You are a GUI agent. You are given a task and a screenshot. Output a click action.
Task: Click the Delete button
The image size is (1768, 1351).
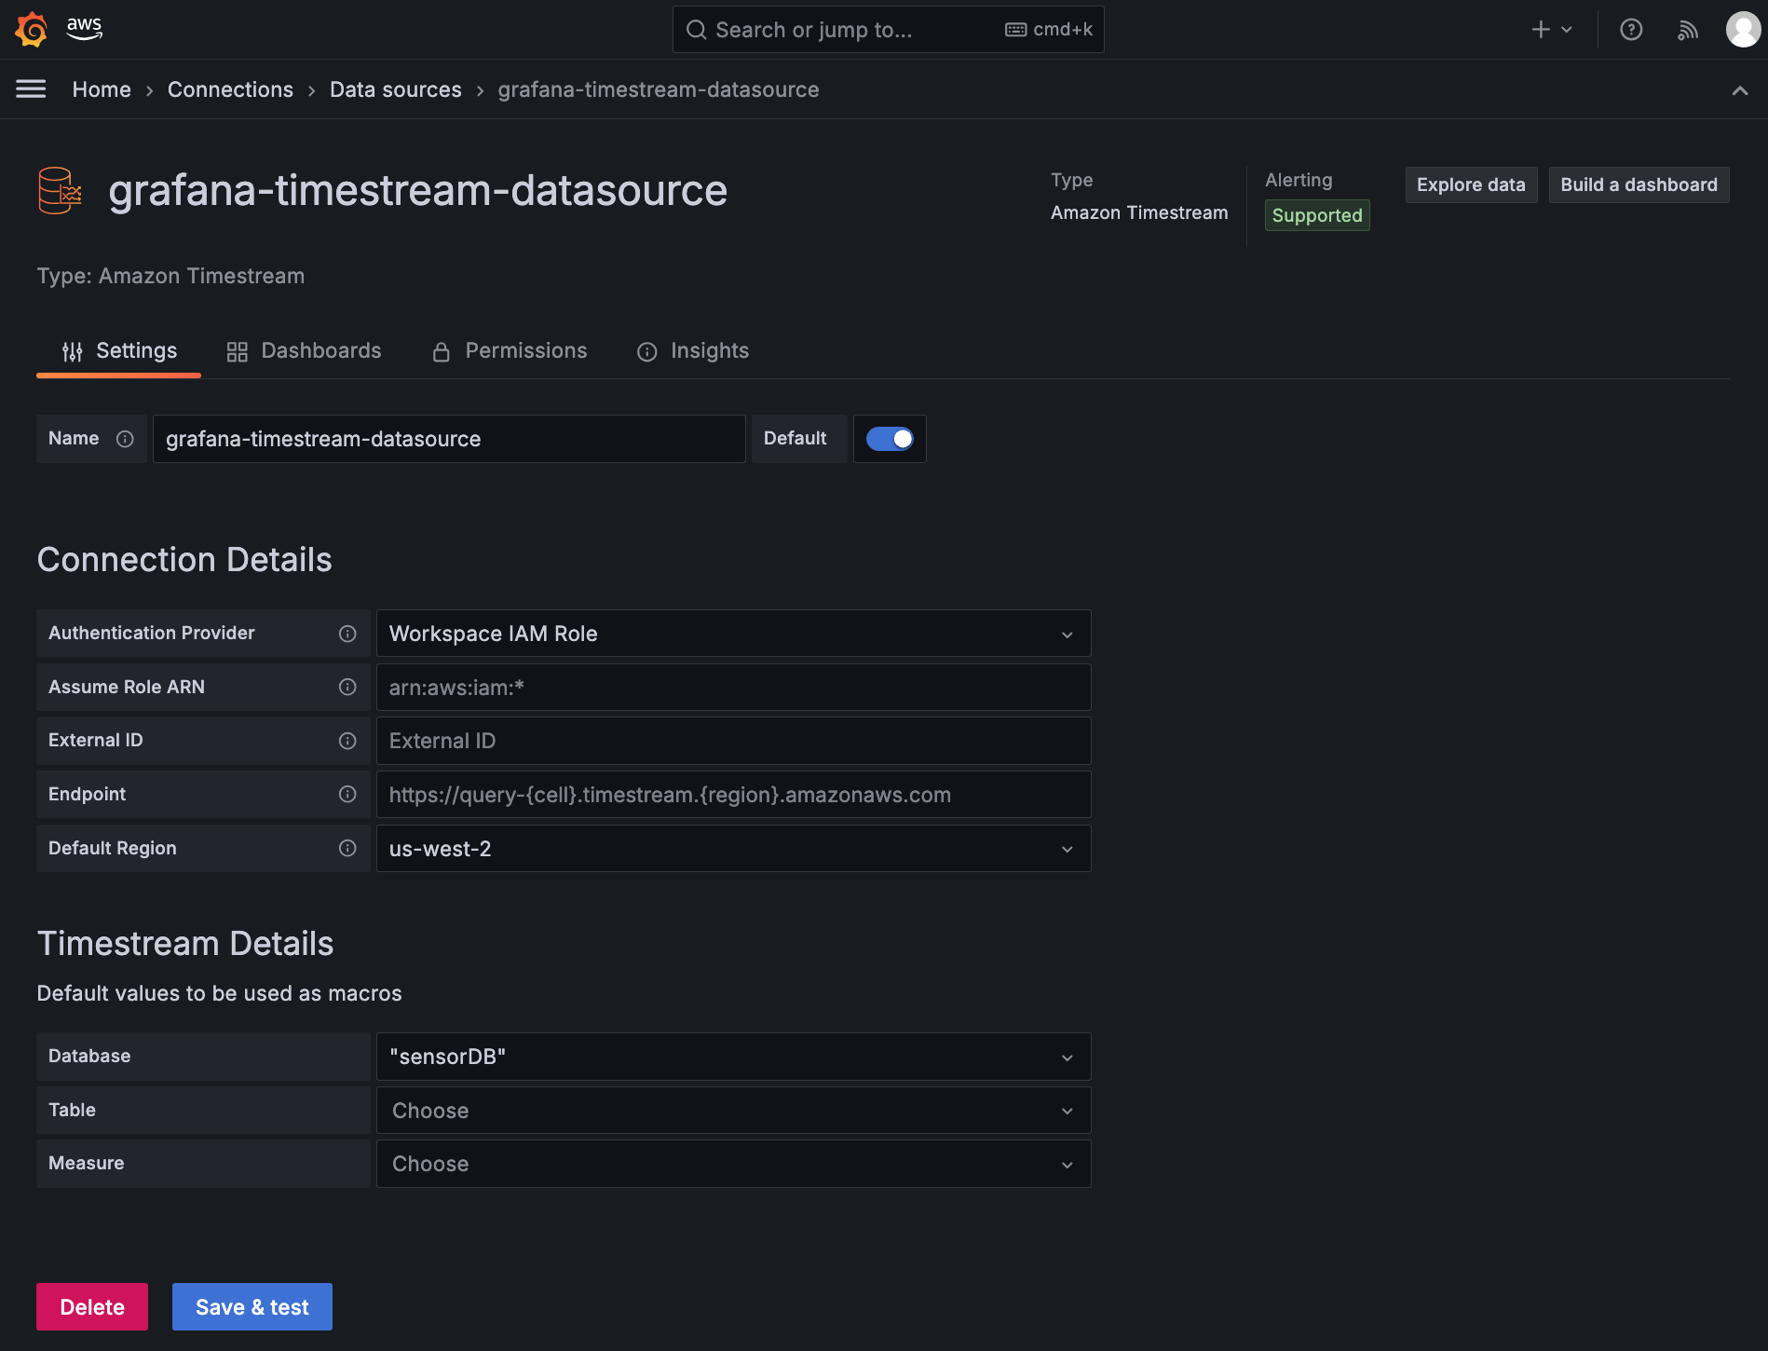[92, 1307]
